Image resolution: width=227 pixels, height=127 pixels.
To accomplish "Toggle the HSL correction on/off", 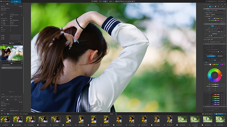I will pos(205,62).
